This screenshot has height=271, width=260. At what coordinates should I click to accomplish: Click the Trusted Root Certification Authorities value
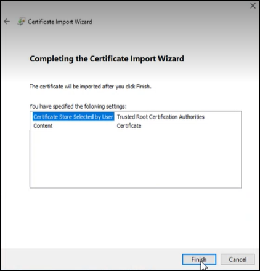(x=160, y=117)
